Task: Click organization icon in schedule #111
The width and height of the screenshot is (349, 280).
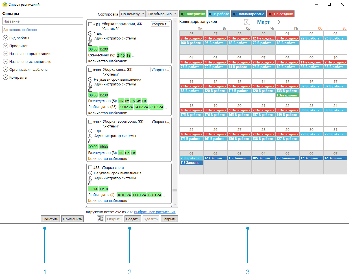Action: tap(90, 44)
